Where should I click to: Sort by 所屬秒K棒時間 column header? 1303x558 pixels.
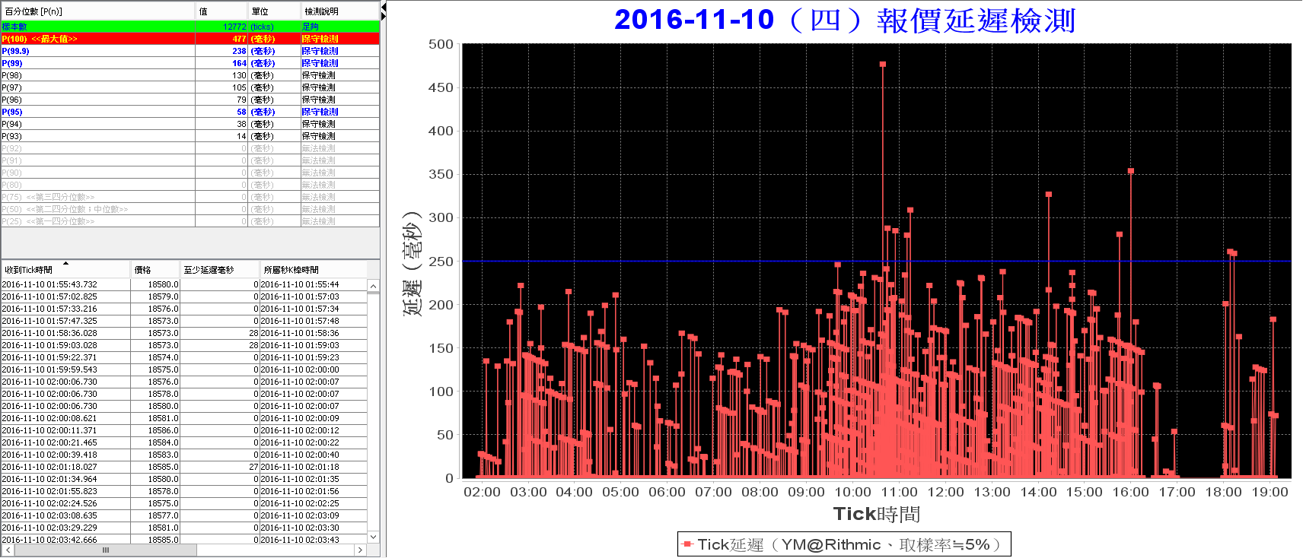[x=313, y=270]
